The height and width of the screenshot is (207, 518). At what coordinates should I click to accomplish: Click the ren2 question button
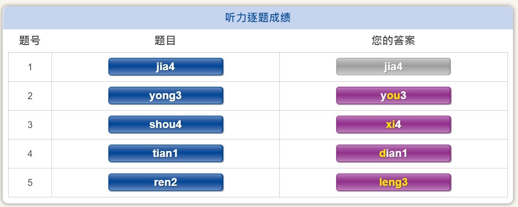coord(166,182)
